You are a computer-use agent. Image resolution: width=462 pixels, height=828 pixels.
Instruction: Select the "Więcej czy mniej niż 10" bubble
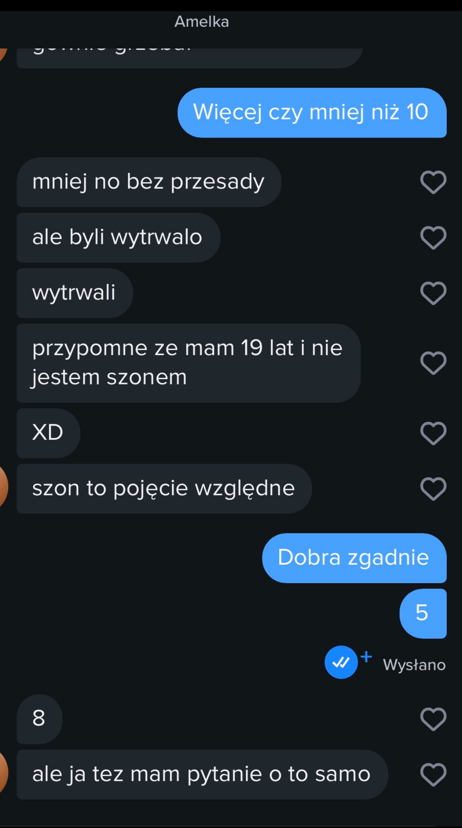312,113
